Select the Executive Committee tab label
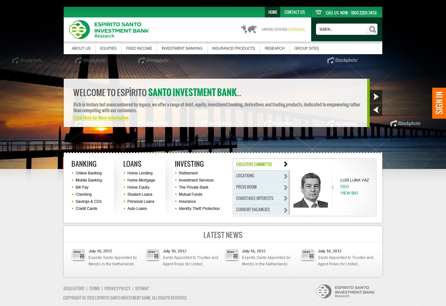The height and width of the screenshot is (306, 446). (x=254, y=164)
